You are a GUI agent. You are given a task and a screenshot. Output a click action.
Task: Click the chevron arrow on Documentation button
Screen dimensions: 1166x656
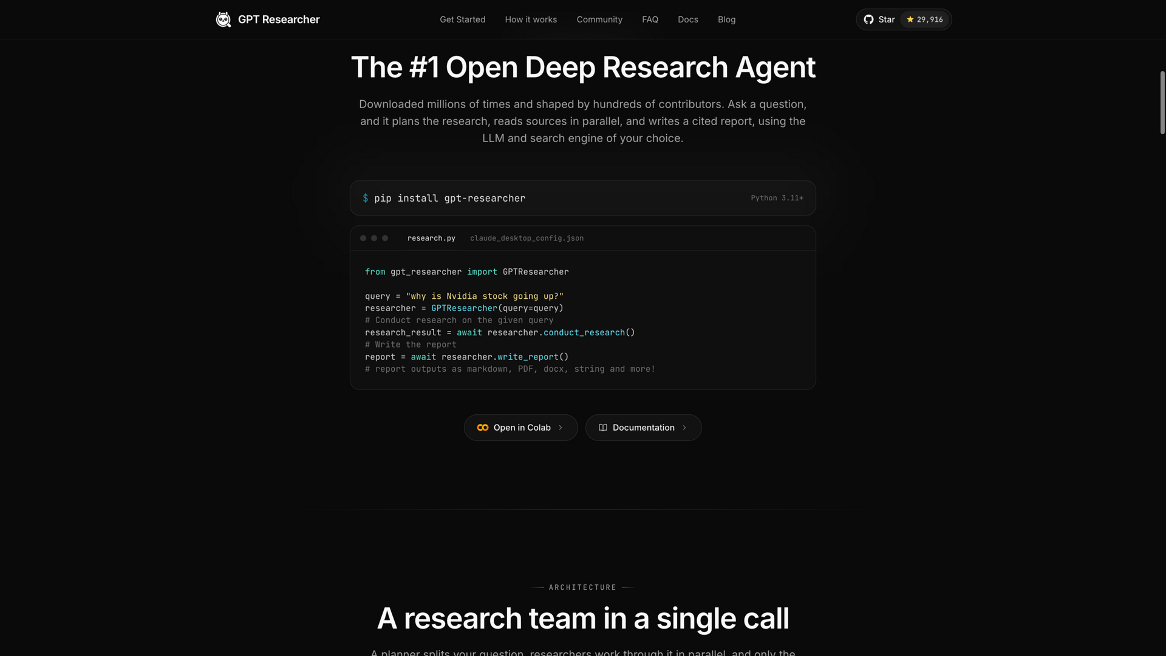pos(684,428)
